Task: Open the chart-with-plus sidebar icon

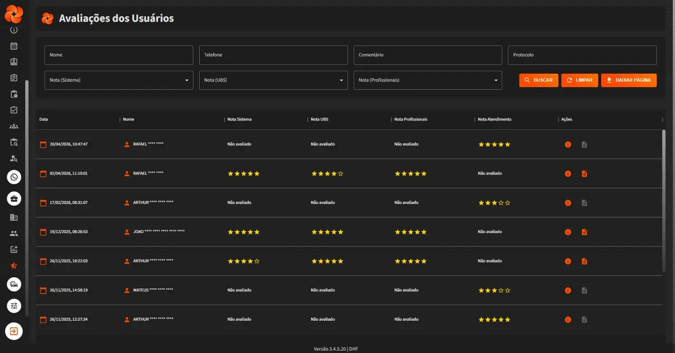Action: [14, 249]
